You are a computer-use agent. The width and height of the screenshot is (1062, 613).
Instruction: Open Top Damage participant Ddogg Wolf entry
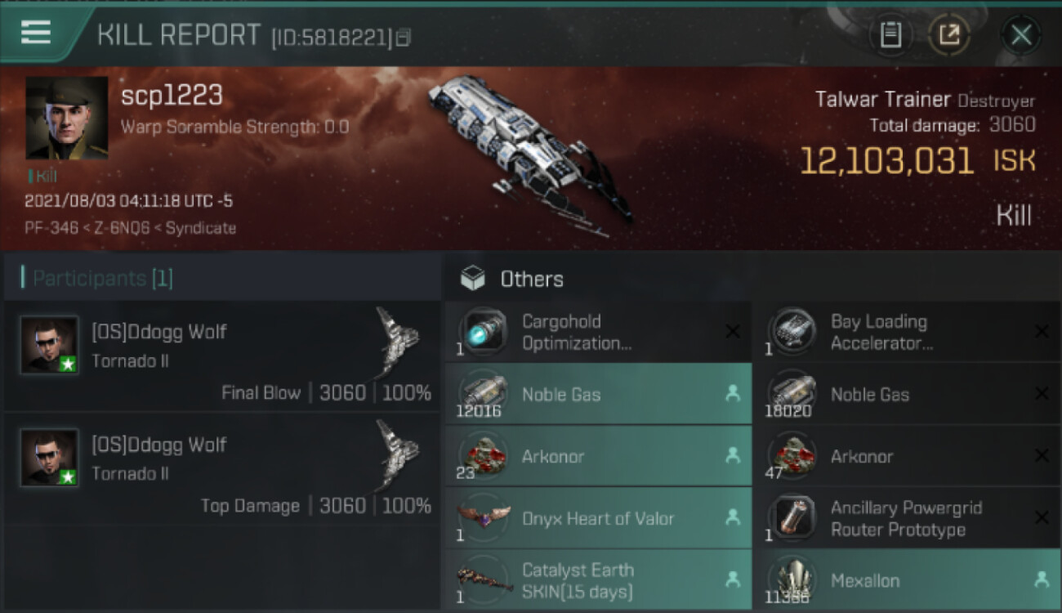click(222, 468)
